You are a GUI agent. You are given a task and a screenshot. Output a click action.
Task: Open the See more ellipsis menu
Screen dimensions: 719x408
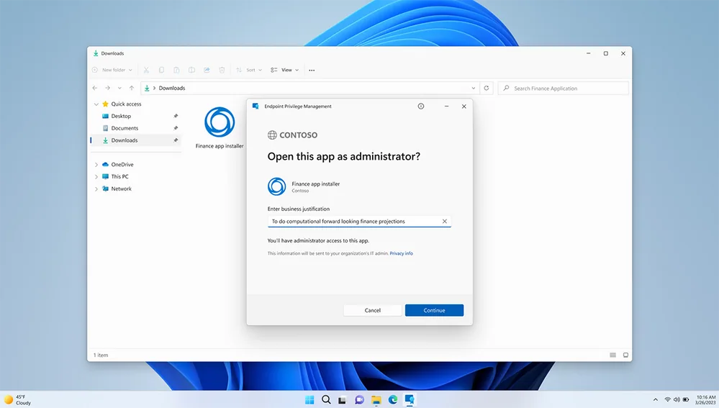[x=312, y=70]
